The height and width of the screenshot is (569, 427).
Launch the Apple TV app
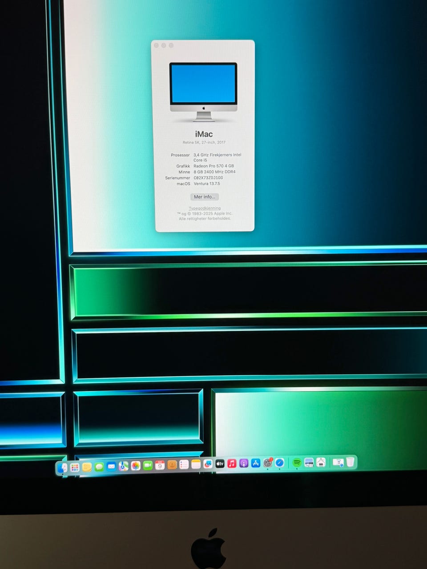[x=220, y=464]
